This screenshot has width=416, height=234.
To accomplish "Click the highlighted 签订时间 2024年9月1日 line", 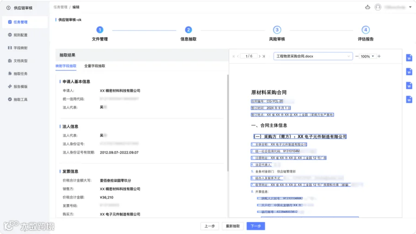I will 270,108.
